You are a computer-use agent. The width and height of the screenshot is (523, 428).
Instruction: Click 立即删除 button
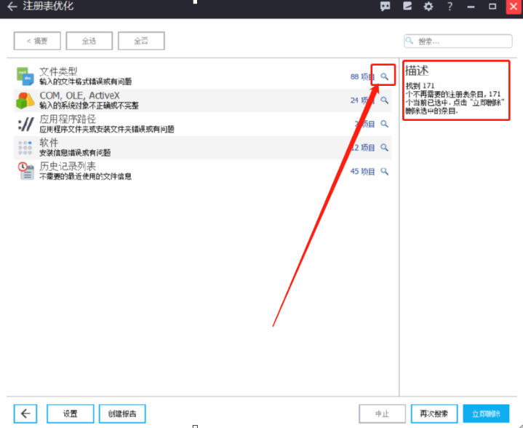click(x=487, y=413)
